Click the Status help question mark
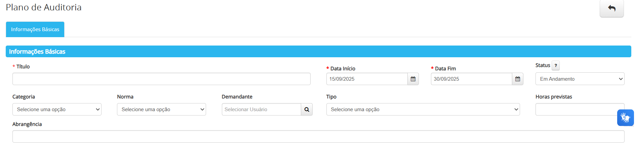The width and height of the screenshot is (636, 151). coord(556,66)
